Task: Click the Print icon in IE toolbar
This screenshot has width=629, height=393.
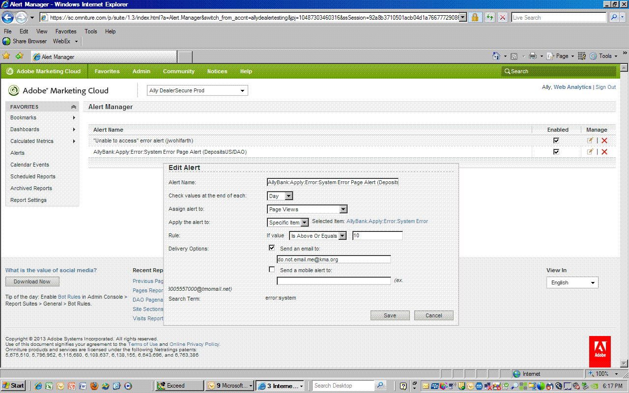Action: click(x=532, y=56)
